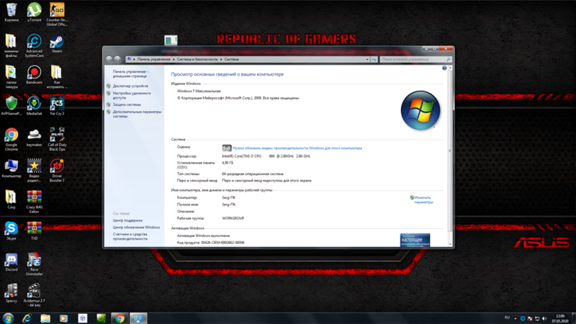Viewport: 576px width, 324px height.
Task: Open Internet Explorer from the taskbar
Action: (x=27, y=318)
